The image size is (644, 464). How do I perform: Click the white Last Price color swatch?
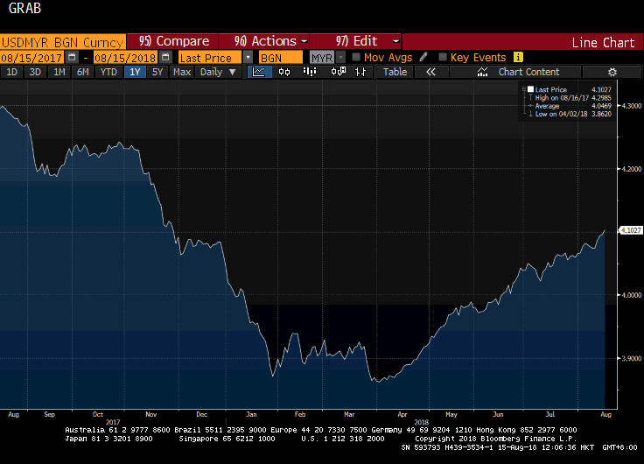pos(530,89)
